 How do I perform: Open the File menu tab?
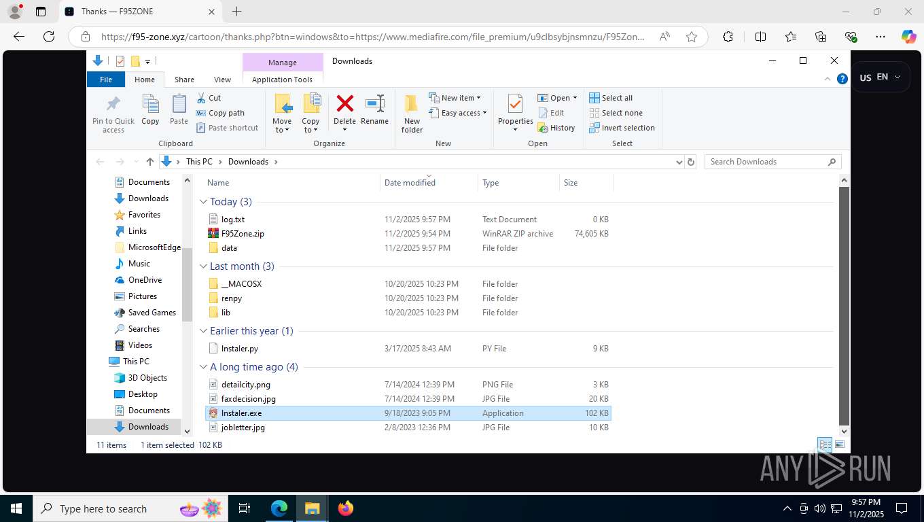[x=106, y=80]
